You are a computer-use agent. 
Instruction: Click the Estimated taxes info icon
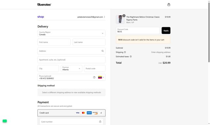pos(131,56)
